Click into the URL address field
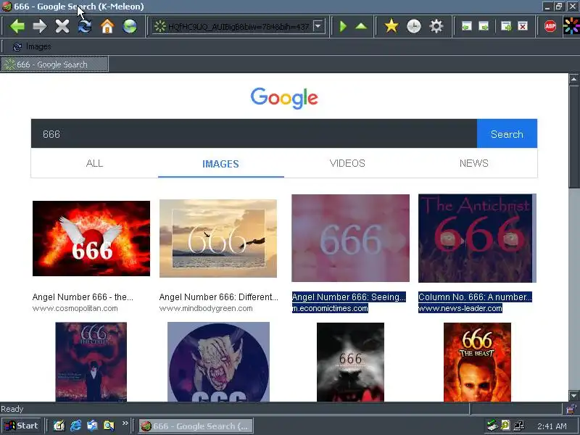 pos(239,26)
